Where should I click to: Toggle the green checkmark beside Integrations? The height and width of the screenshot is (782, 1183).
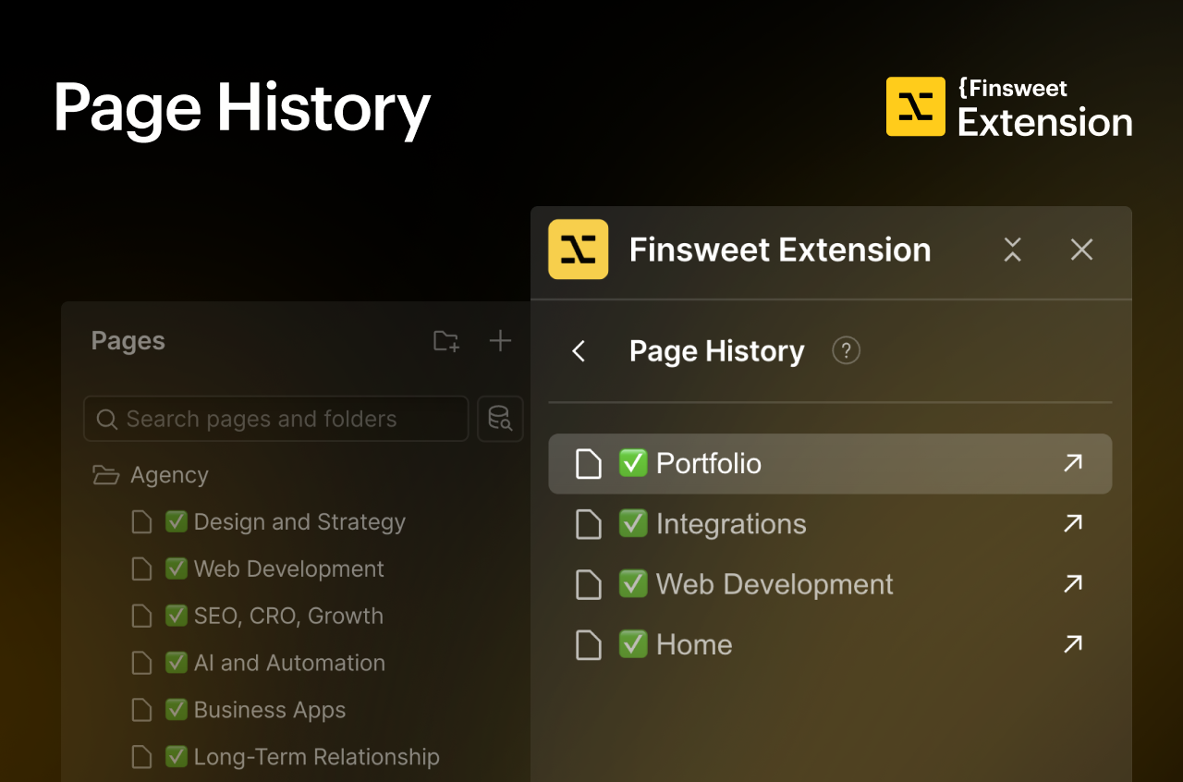(632, 523)
